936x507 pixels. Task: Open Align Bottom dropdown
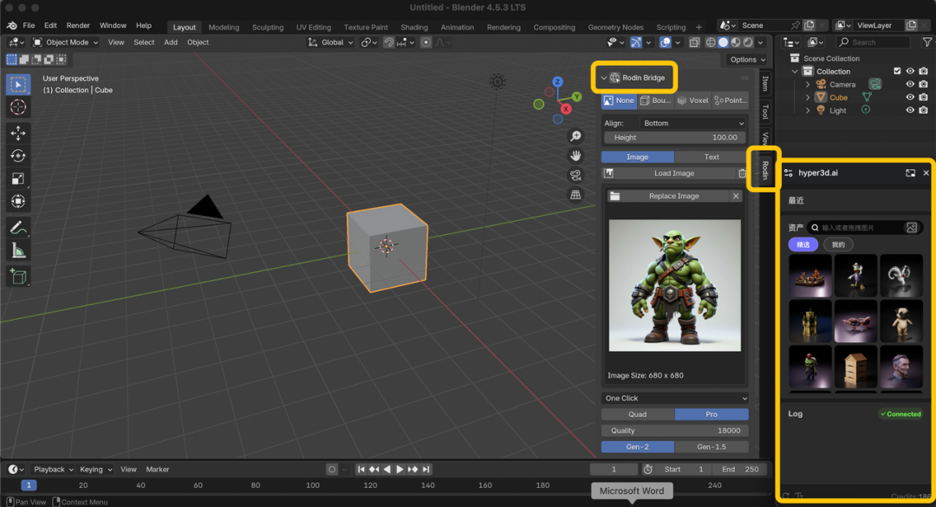click(x=693, y=123)
